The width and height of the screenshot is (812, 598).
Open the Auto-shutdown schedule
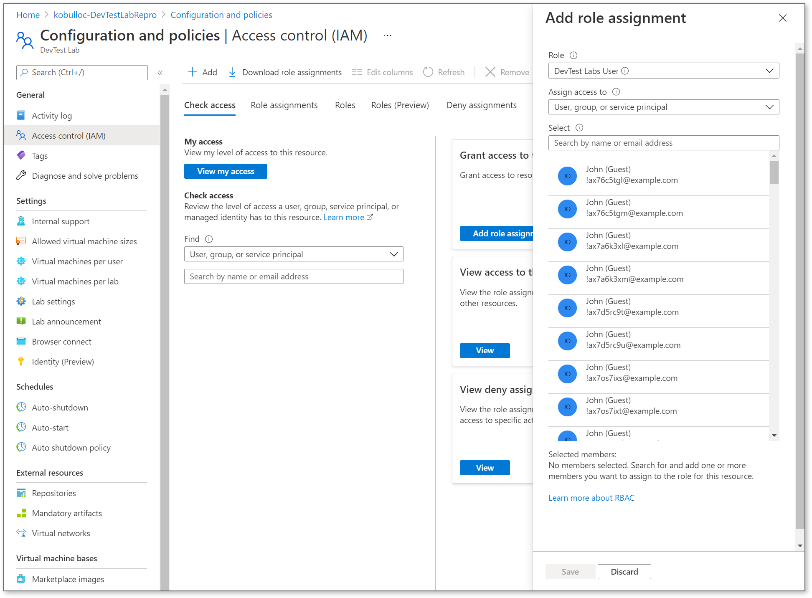60,407
